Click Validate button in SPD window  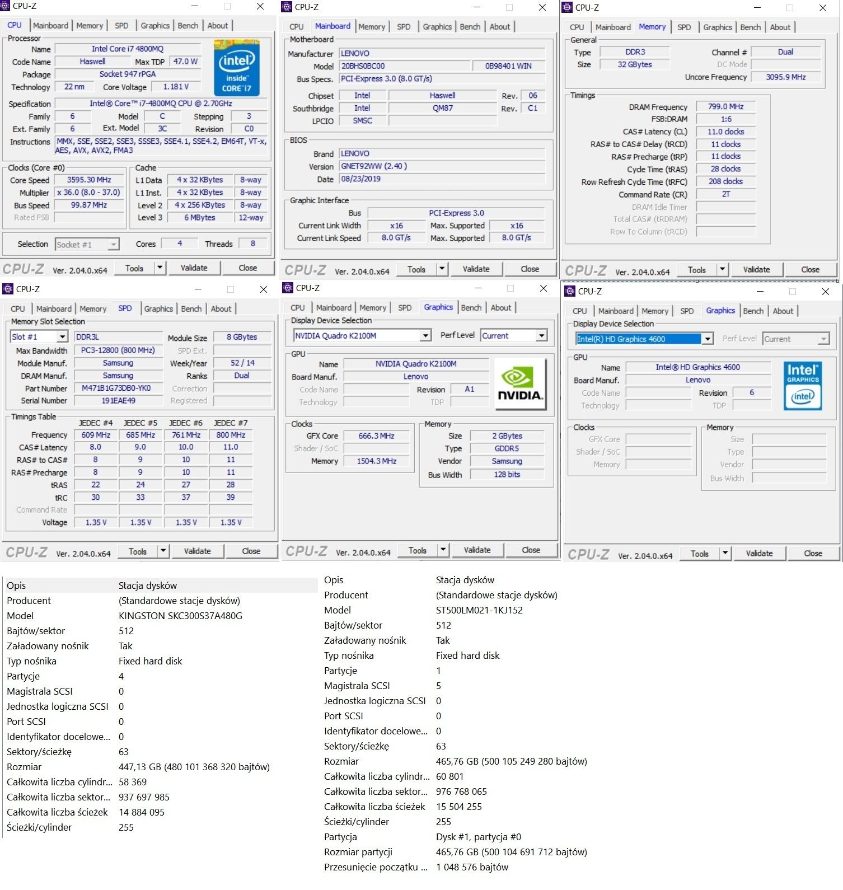click(x=198, y=551)
